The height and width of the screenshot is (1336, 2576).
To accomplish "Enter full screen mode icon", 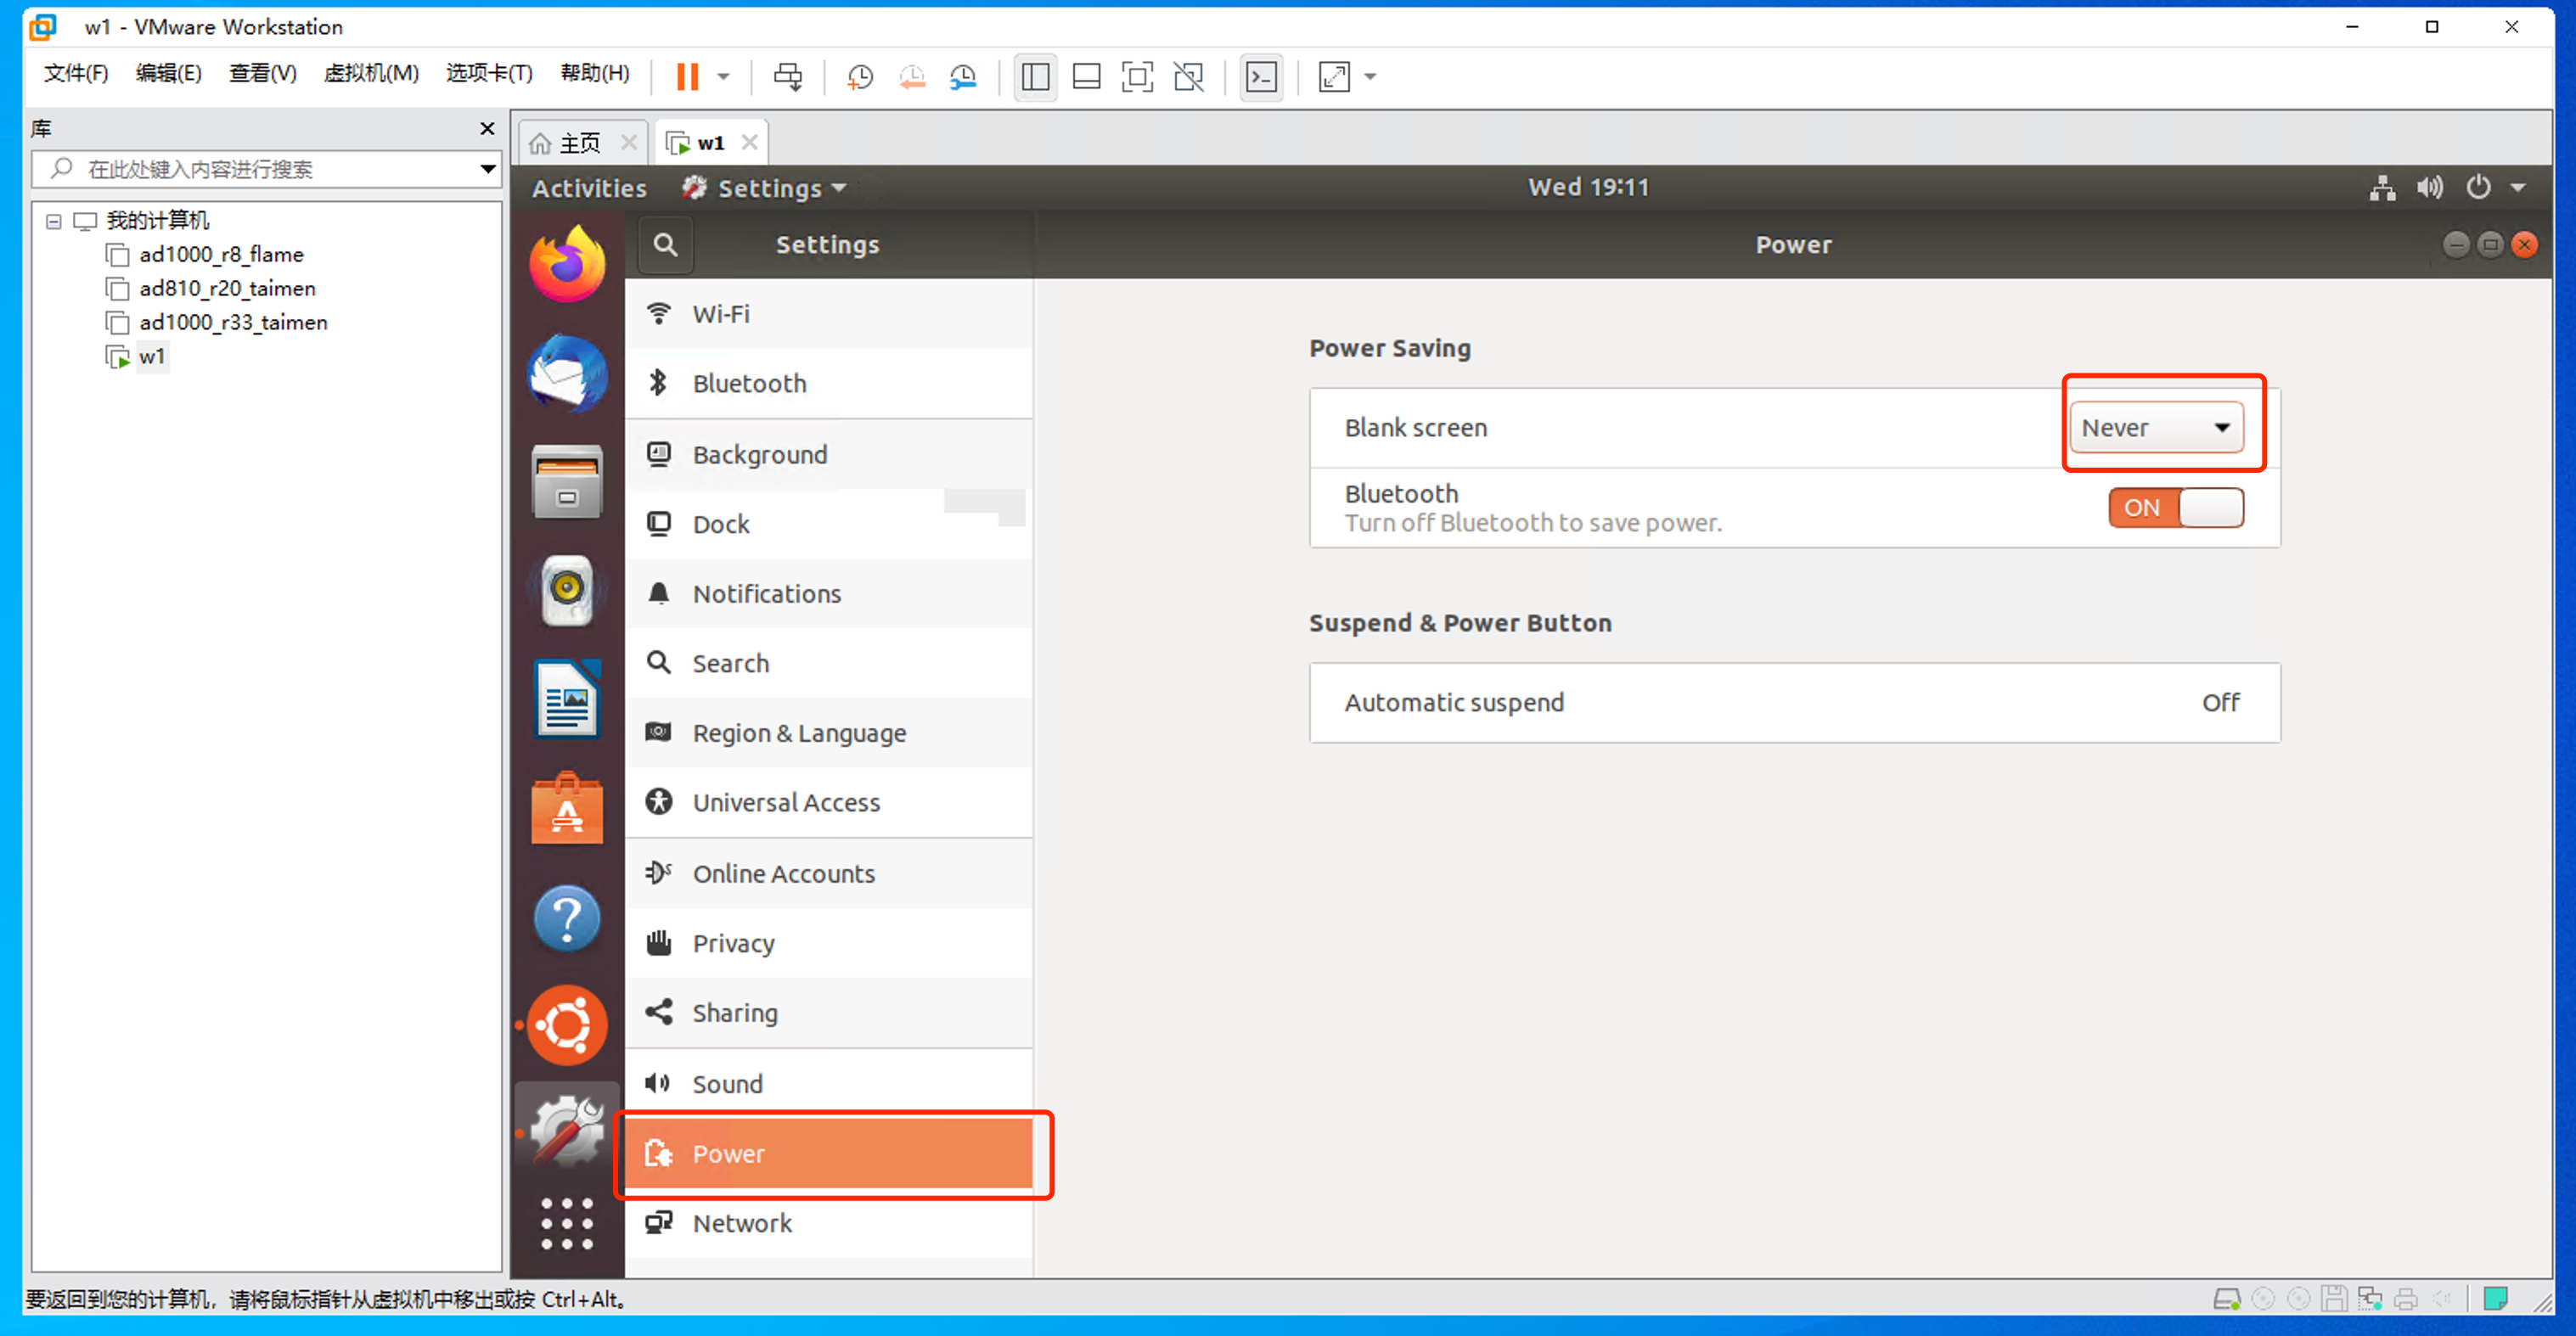I will (x=1137, y=77).
